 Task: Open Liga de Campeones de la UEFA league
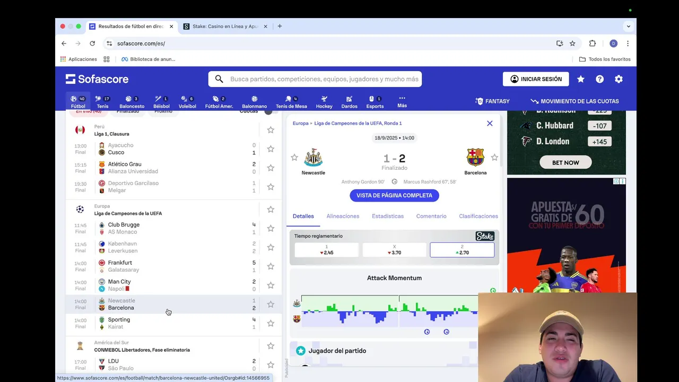point(128,213)
